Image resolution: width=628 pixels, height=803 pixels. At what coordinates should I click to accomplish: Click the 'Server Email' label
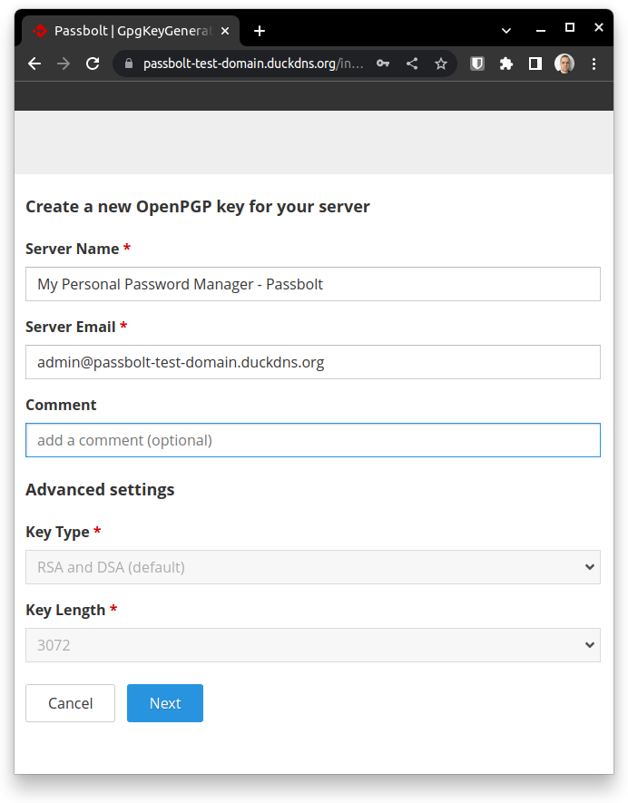pos(71,327)
